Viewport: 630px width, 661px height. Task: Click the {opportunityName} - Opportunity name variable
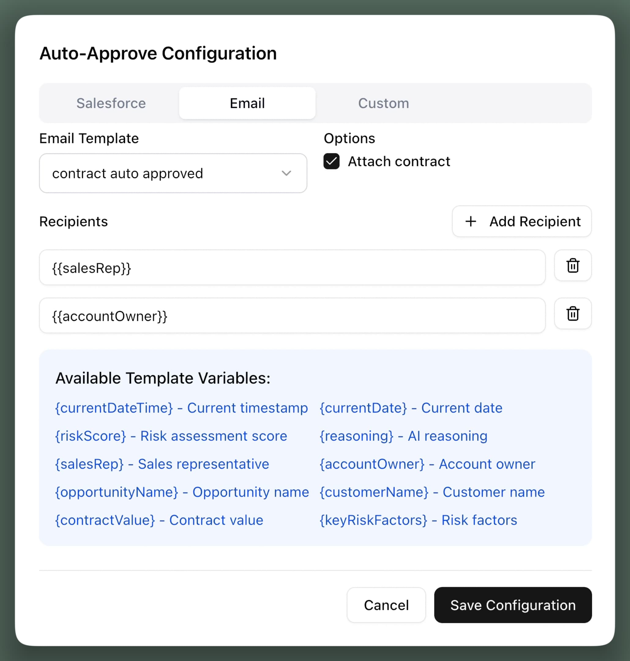pyautogui.click(x=182, y=492)
